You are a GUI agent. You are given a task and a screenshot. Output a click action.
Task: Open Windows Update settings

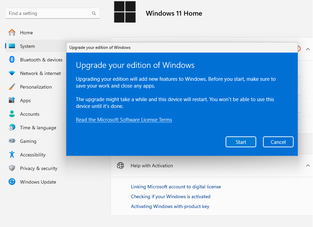[x=53, y=182]
